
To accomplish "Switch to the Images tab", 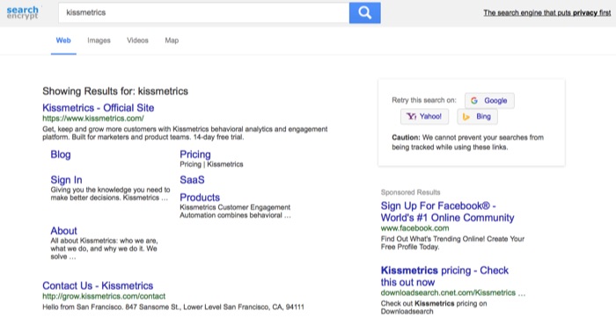I will [99, 40].
